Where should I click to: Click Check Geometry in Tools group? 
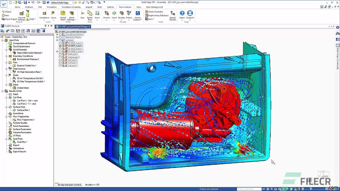tap(155, 12)
